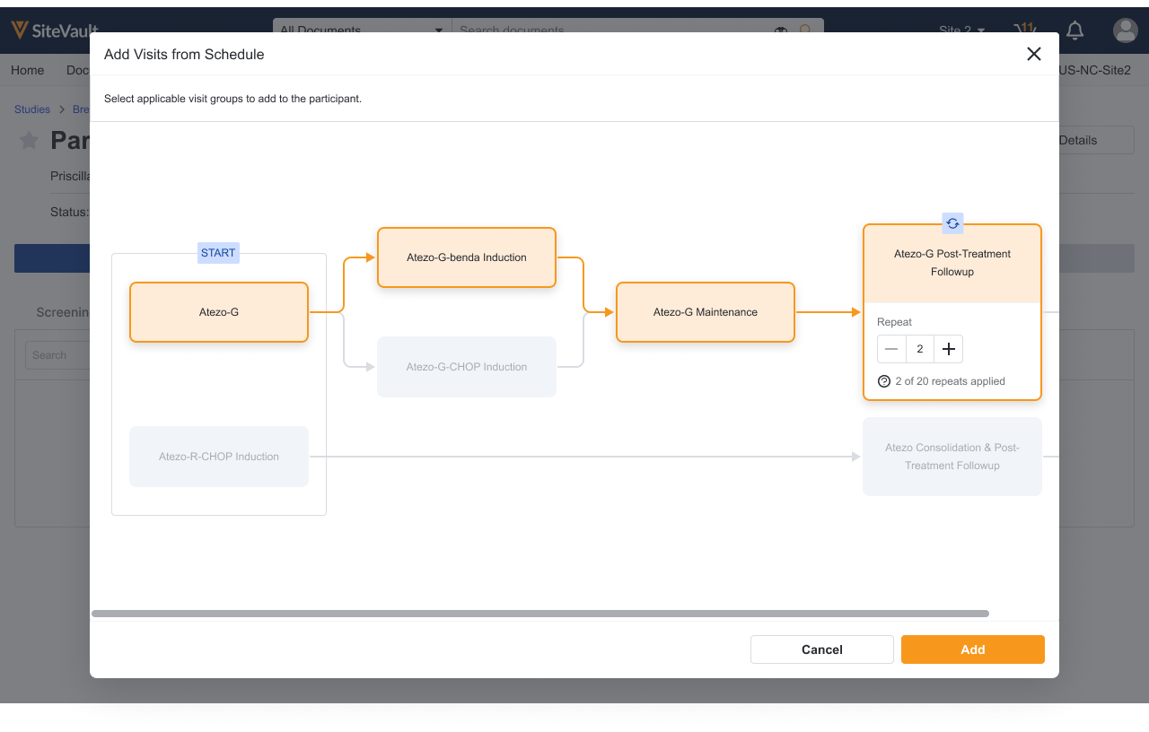Open the notifications bell

pyautogui.click(x=1074, y=30)
